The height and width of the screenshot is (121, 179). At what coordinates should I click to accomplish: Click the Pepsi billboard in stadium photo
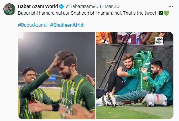(52, 78)
